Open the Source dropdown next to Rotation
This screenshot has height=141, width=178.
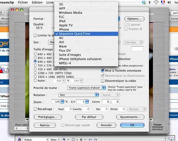(x=110, y=95)
